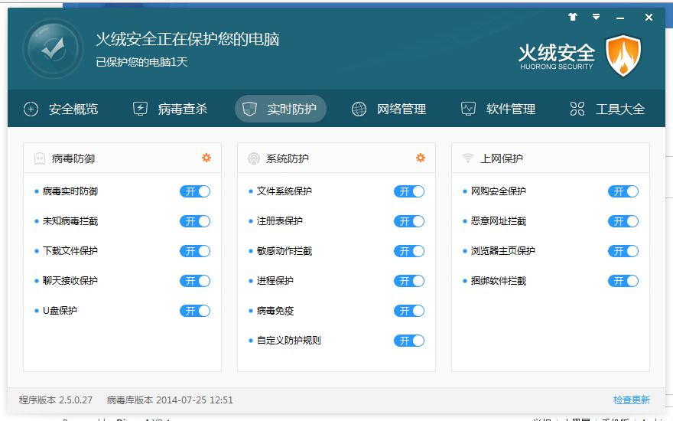Go to 工具大全 tab
This screenshot has width=673, height=421.
click(608, 109)
